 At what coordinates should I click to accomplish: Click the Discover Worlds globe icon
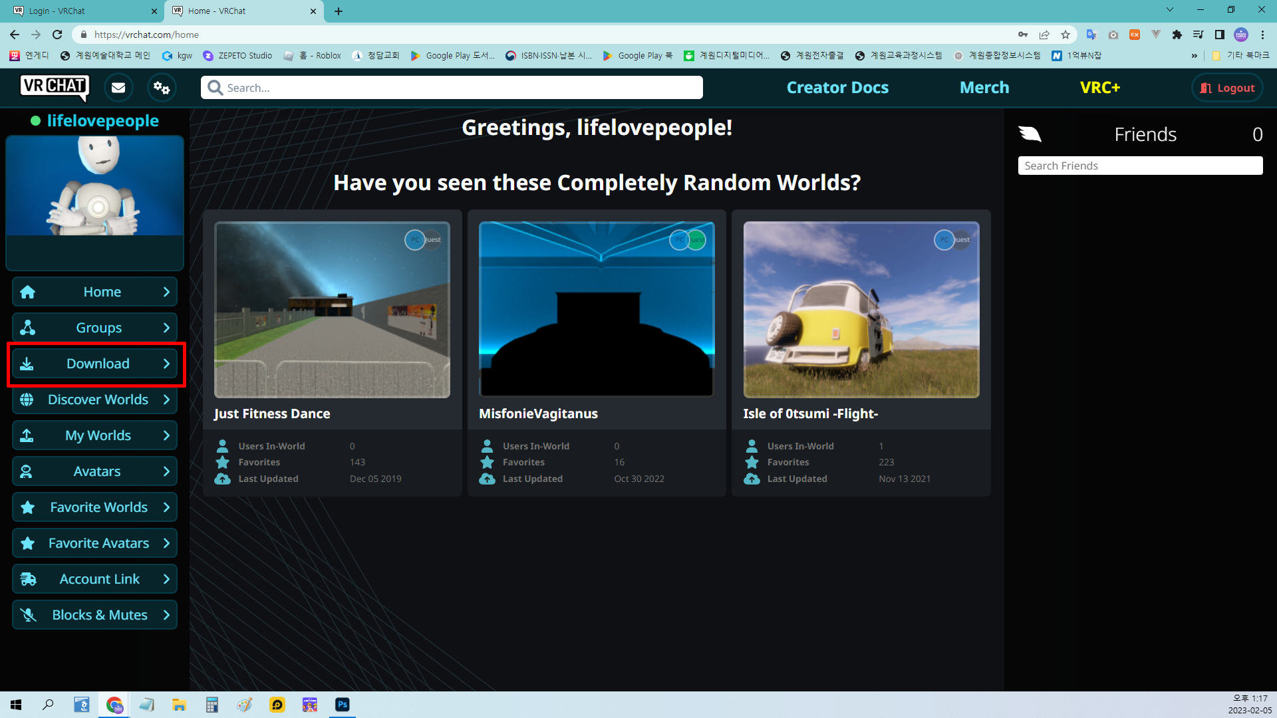[27, 400]
